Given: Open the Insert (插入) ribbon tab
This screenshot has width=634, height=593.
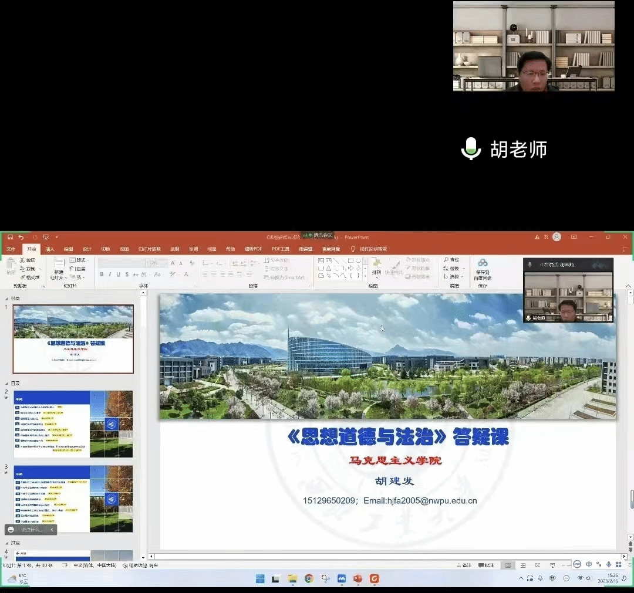Looking at the screenshot, I should tap(50, 249).
